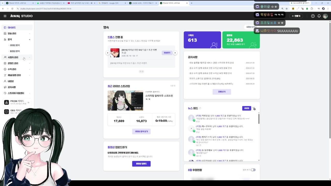Open 공지사항 in the sidebar
The width and height of the screenshot is (331, 186).
(17, 87)
